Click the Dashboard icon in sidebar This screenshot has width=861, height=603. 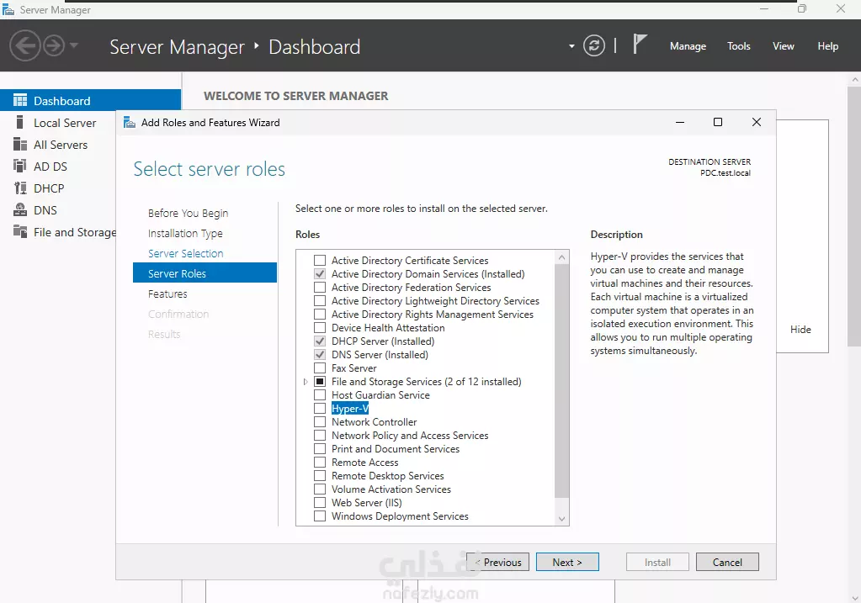coord(19,100)
